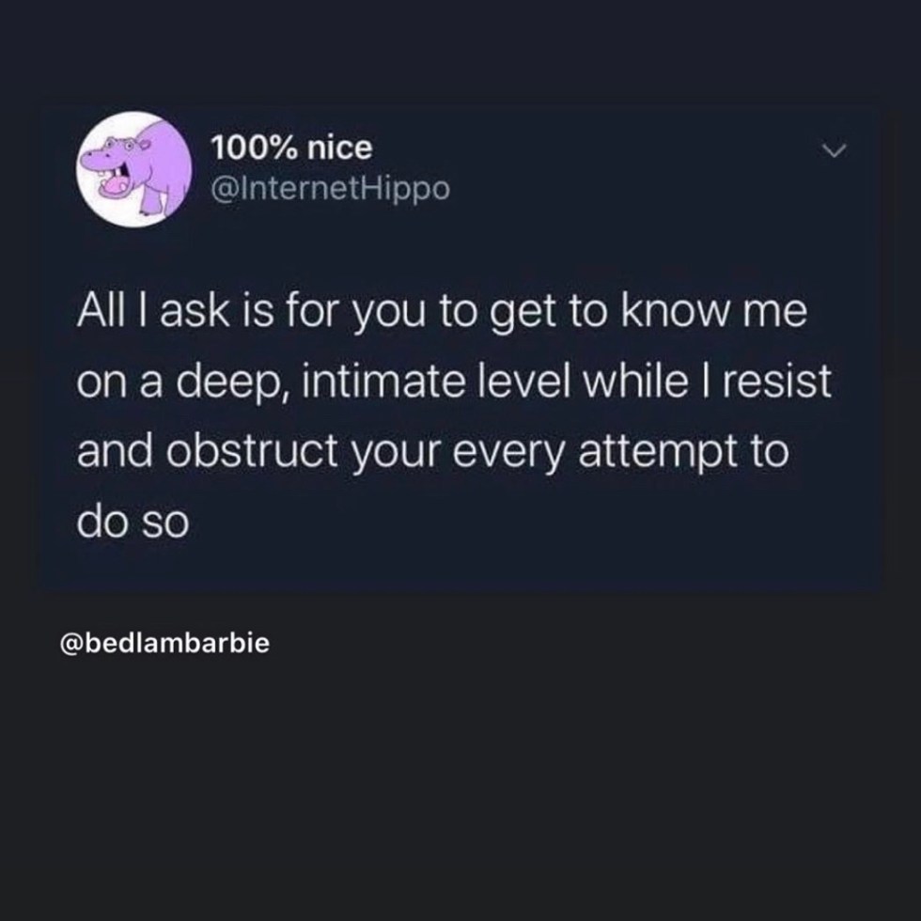Visit the @InternetHippo handle
The image size is (921, 921).
(330, 189)
